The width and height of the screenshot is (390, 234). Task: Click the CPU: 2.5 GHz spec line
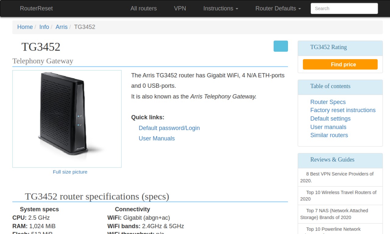[x=31, y=218]
